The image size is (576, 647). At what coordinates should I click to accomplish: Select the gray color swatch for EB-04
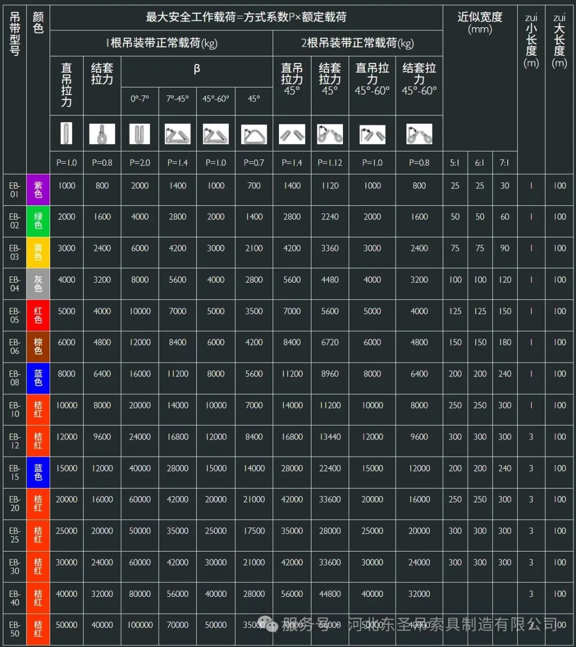(x=38, y=284)
